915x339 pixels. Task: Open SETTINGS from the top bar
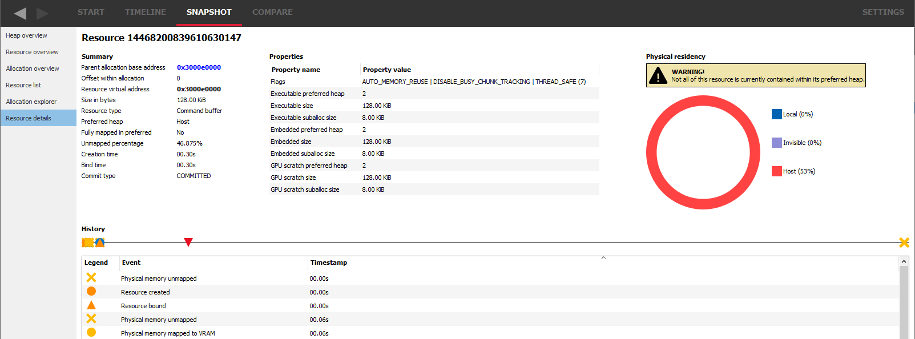tap(882, 12)
